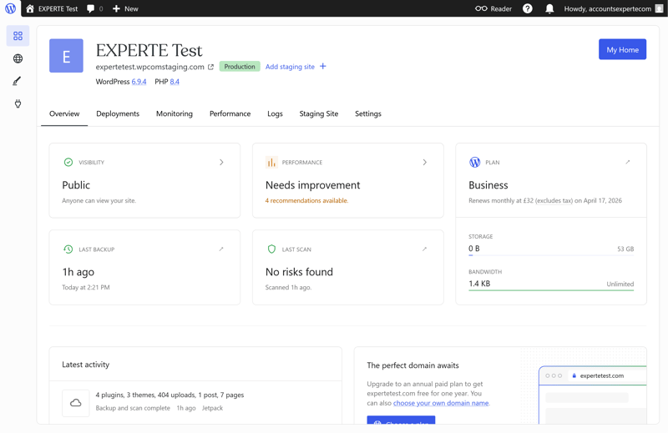Switch to the Overview tab
Viewport: 668px width, 433px height.
point(64,113)
